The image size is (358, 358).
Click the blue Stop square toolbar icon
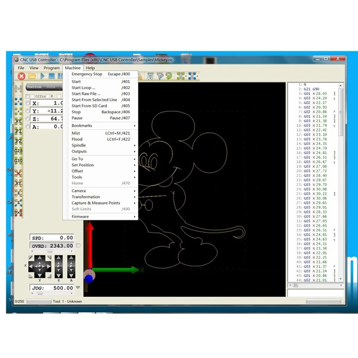coord(52,76)
